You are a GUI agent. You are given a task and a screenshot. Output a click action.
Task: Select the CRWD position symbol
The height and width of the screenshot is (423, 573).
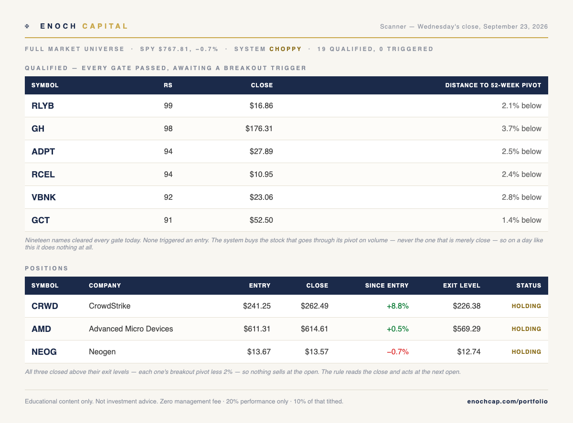[45, 306]
